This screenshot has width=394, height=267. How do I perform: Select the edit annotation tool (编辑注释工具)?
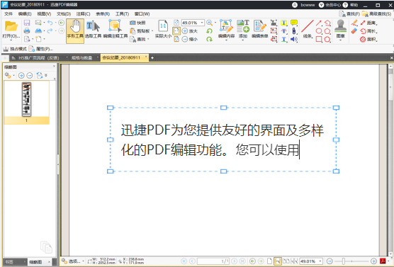pyautogui.click(x=116, y=30)
